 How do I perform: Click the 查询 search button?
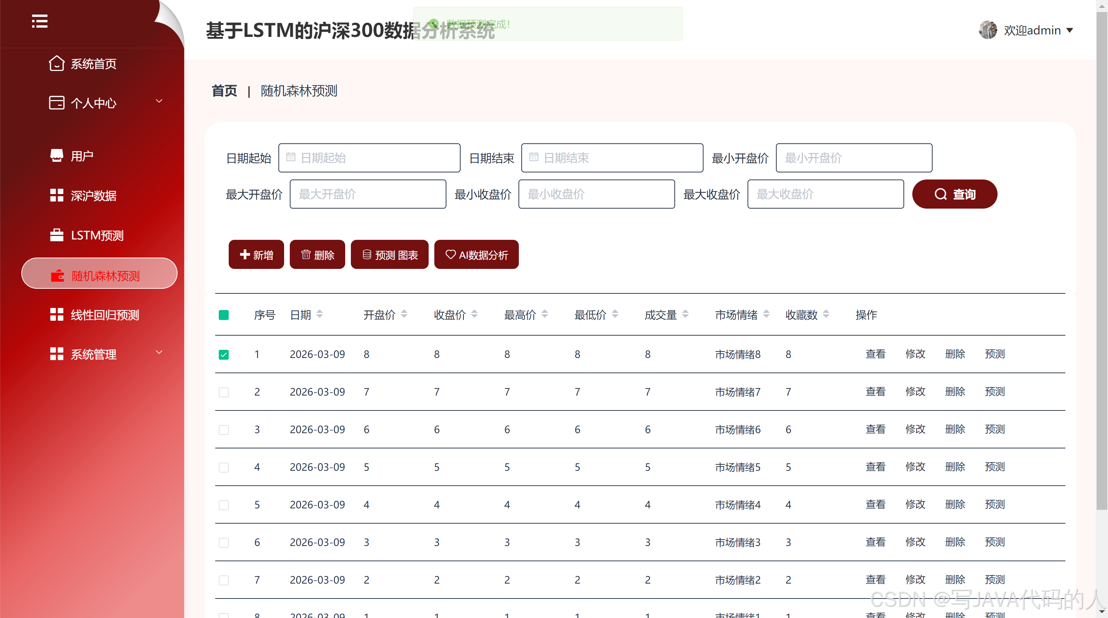(955, 194)
